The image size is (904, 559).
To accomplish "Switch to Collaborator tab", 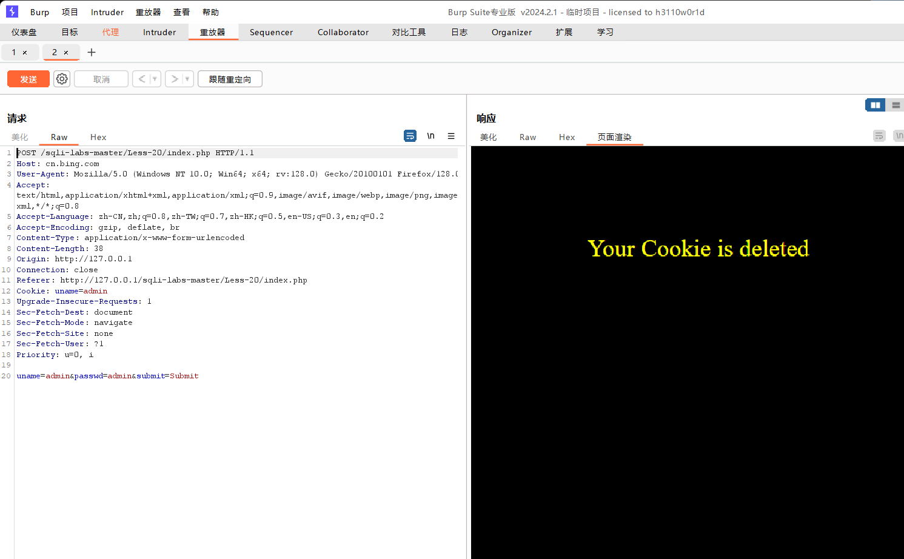I will (343, 32).
